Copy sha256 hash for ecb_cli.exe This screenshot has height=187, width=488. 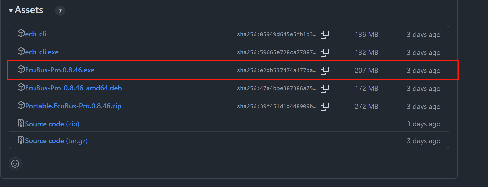pyautogui.click(x=325, y=52)
